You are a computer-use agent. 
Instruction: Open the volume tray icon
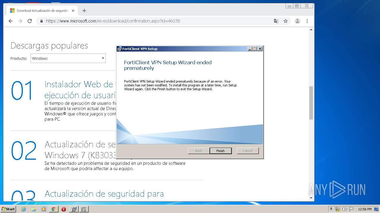click(x=345, y=209)
